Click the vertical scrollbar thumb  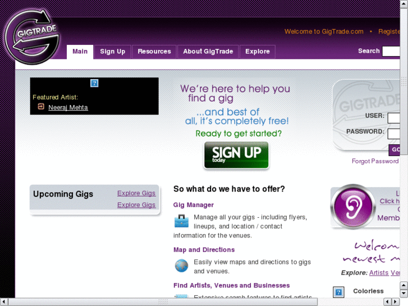tap(404, 81)
